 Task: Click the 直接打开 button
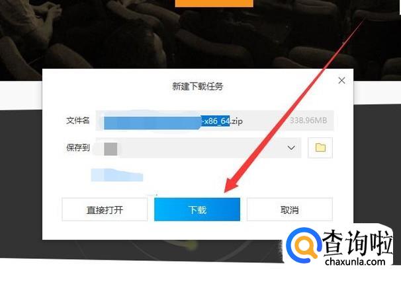coord(105,209)
